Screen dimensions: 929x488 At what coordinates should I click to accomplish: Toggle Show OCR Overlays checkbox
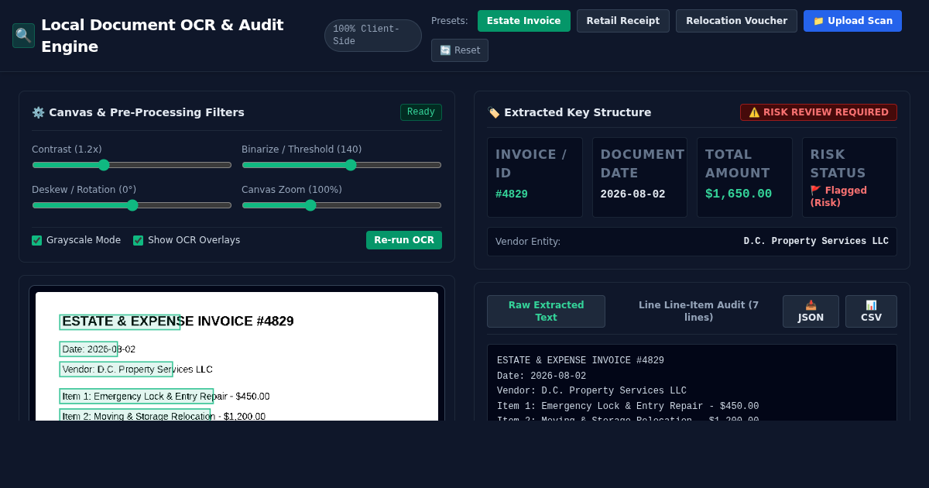coord(138,240)
